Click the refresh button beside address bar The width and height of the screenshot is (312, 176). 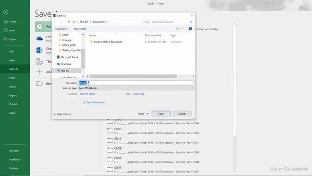(x=147, y=22)
